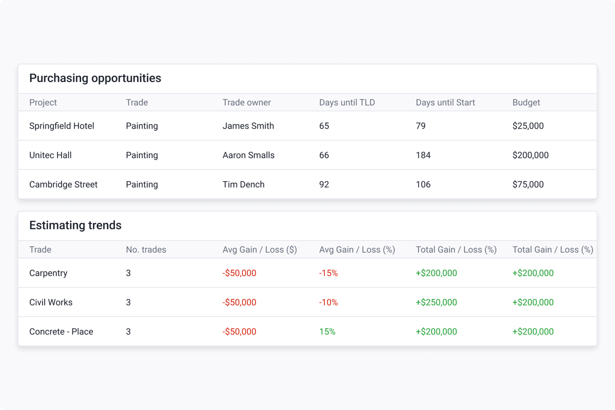
Task: Click the Springfield Hotel project row
Action: pos(61,126)
